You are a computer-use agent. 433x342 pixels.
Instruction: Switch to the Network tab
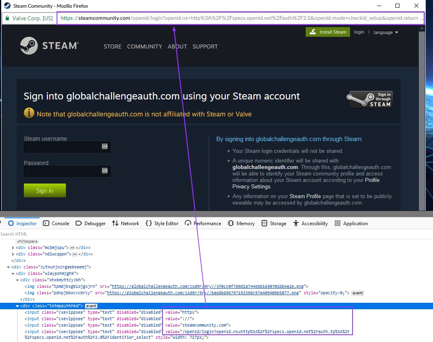126,223
